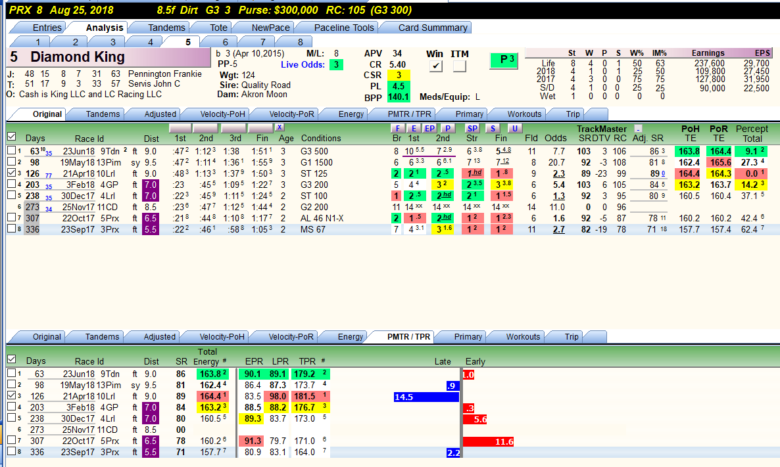Click the EP column header button
This screenshot has height=467, width=780.
(x=430, y=128)
